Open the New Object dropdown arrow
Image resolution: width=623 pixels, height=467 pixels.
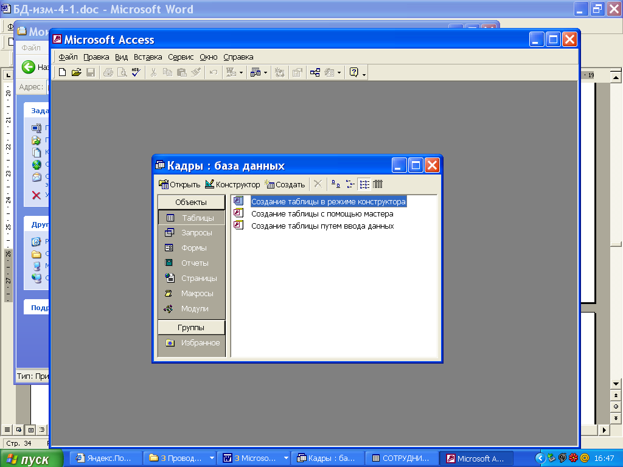coord(339,73)
